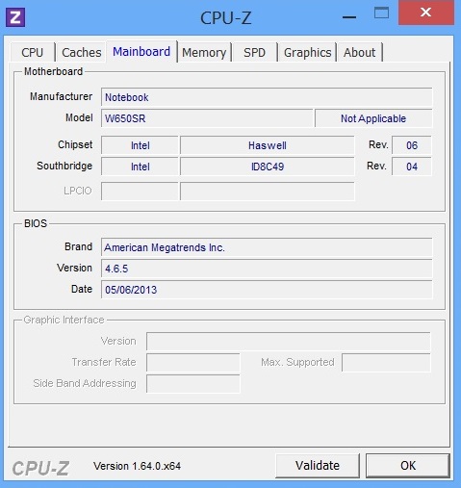
Task: Click the Chipset vendor field showing Intel
Action: pos(140,145)
